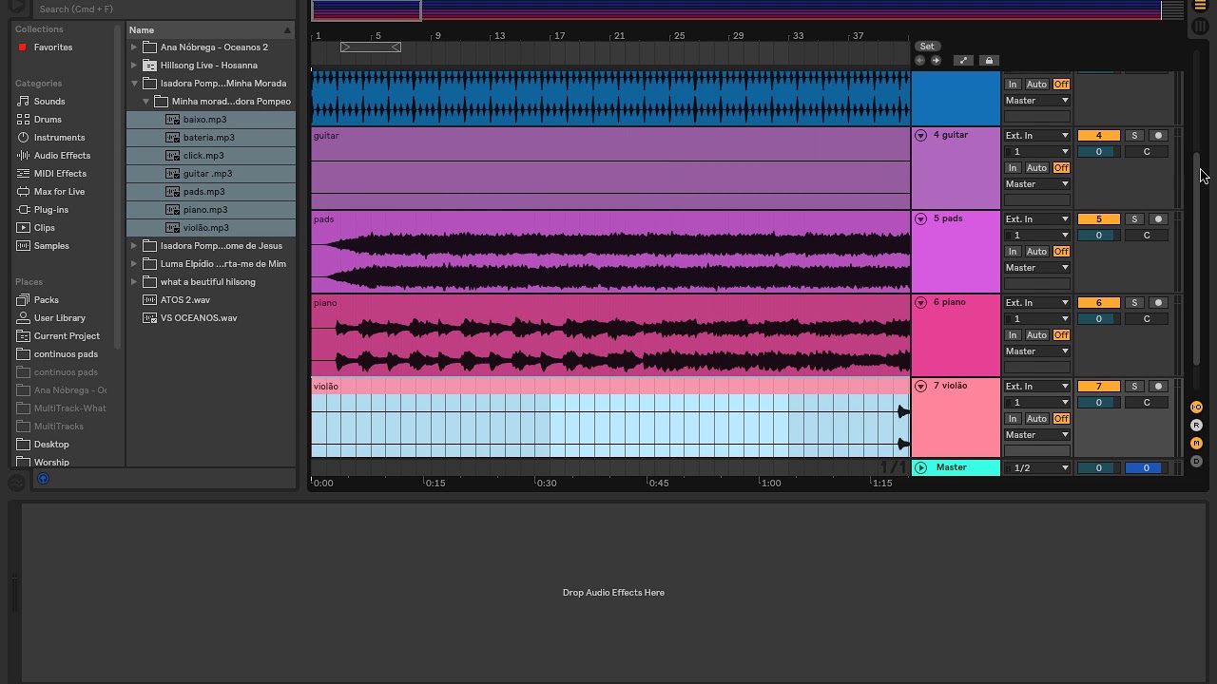The height and width of the screenshot is (684, 1217).
Task: Set 5 pads monitor to Off
Action: click(1061, 252)
